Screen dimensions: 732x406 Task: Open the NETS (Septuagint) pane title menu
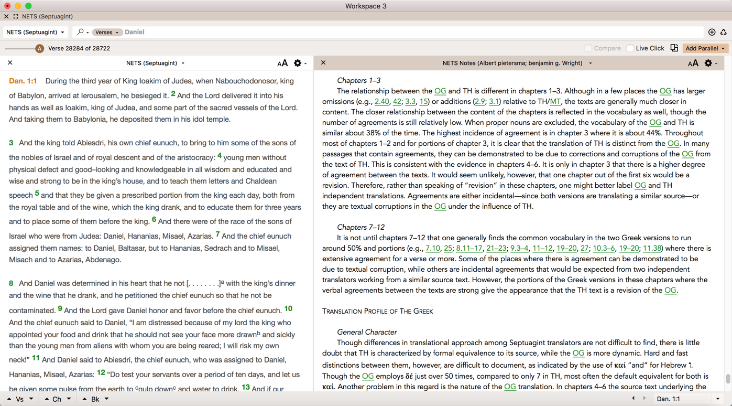(x=155, y=63)
